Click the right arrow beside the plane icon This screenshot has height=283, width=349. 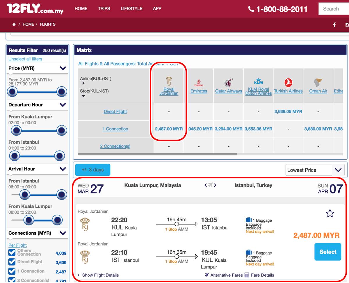pos(215,185)
